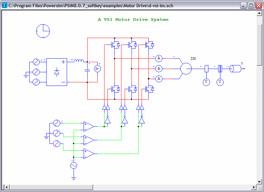Select the simulation control clock icon
The image size is (264, 192).
43,31
